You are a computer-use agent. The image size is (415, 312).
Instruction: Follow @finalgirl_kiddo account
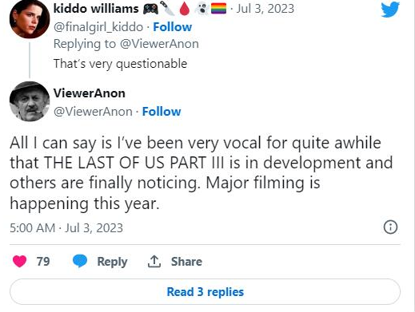173,27
